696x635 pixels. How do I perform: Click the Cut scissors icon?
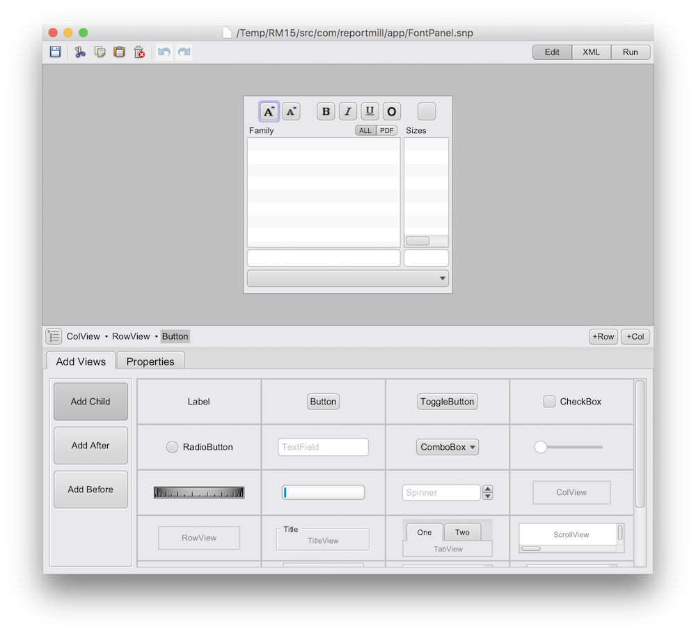tap(80, 52)
